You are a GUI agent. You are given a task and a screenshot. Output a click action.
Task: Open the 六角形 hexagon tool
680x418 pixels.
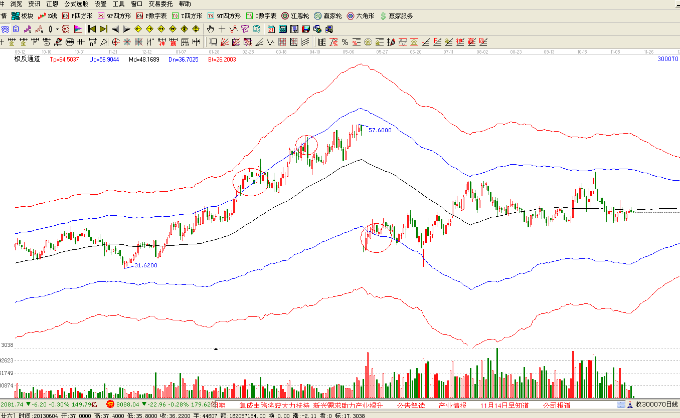click(x=360, y=16)
